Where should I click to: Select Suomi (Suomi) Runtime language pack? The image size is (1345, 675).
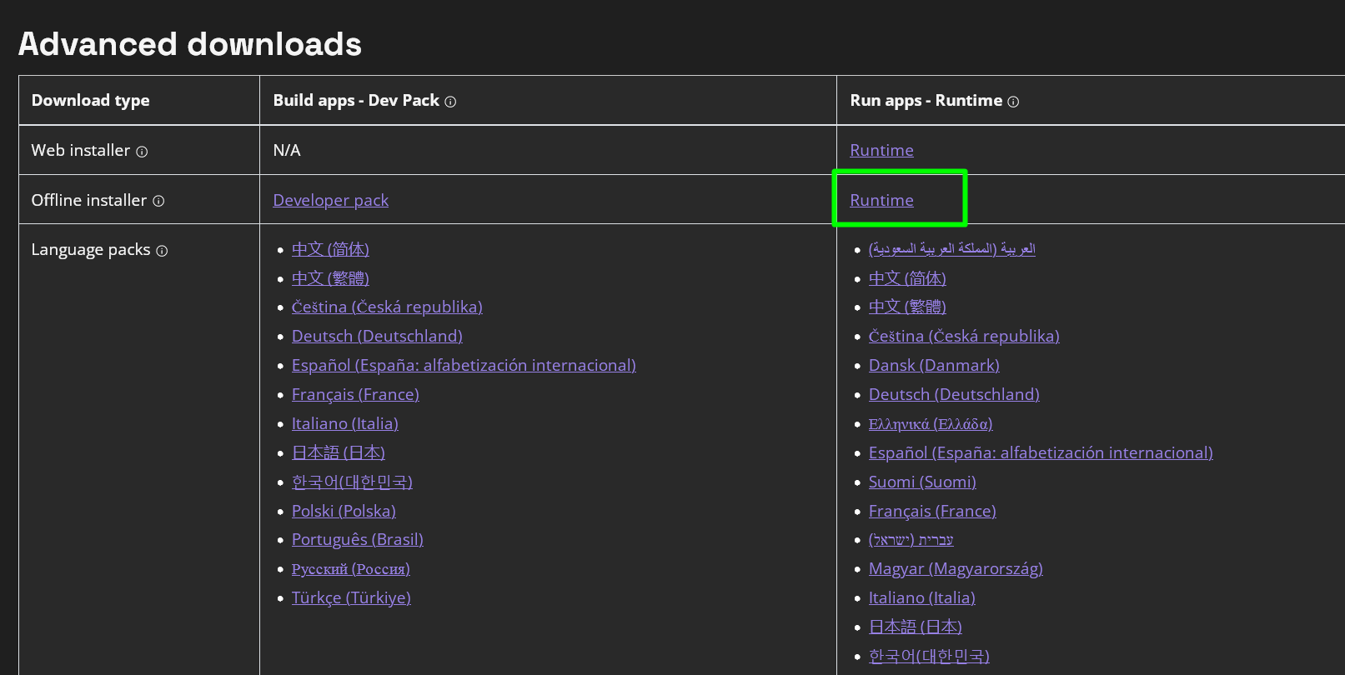[922, 482]
